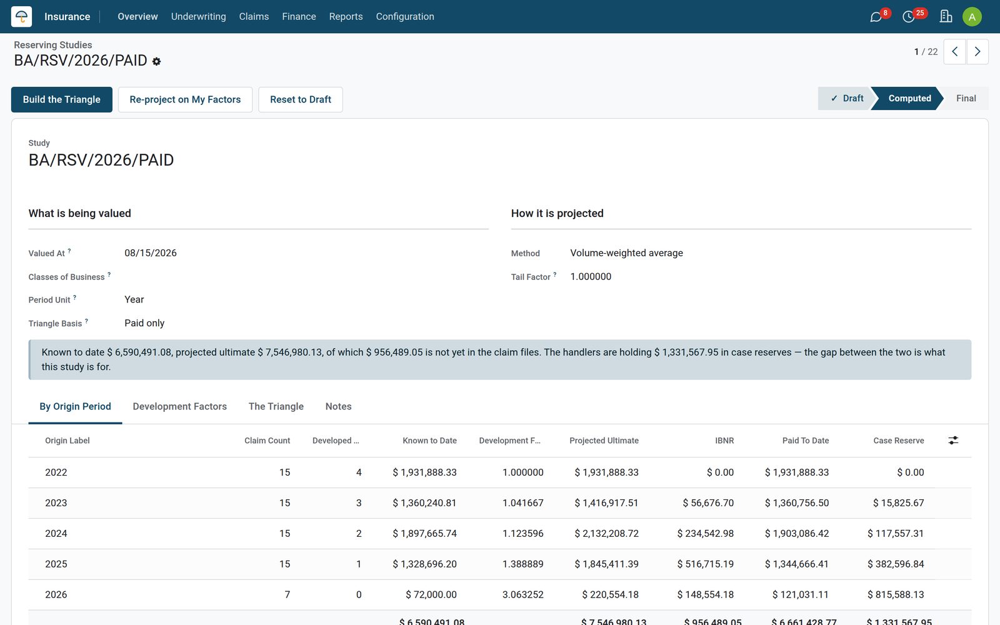Click the 1 / 22 record pager
This screenshot has width=1000, height=625.
point(926,52)
